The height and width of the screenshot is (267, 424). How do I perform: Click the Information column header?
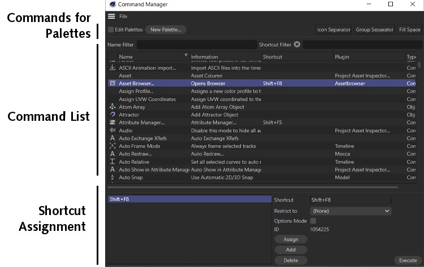[x=204, y=56]
